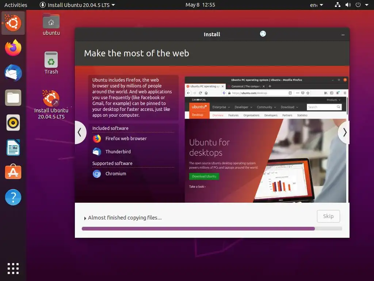Open the clock showing May 8 12:55
This screenshot has width=374, height=281.
[x=201, y=5]
